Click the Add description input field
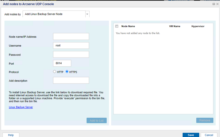The height and width of the screenshot is (137, 220). click(71, 80)
